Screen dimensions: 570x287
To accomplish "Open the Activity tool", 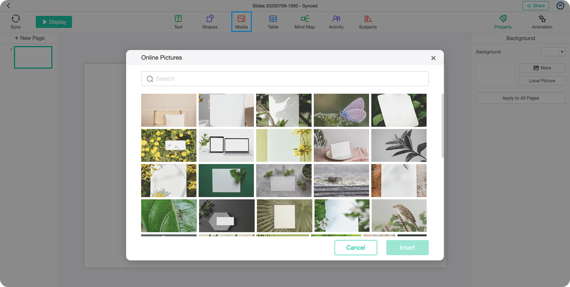I will (x=336, y=19).
